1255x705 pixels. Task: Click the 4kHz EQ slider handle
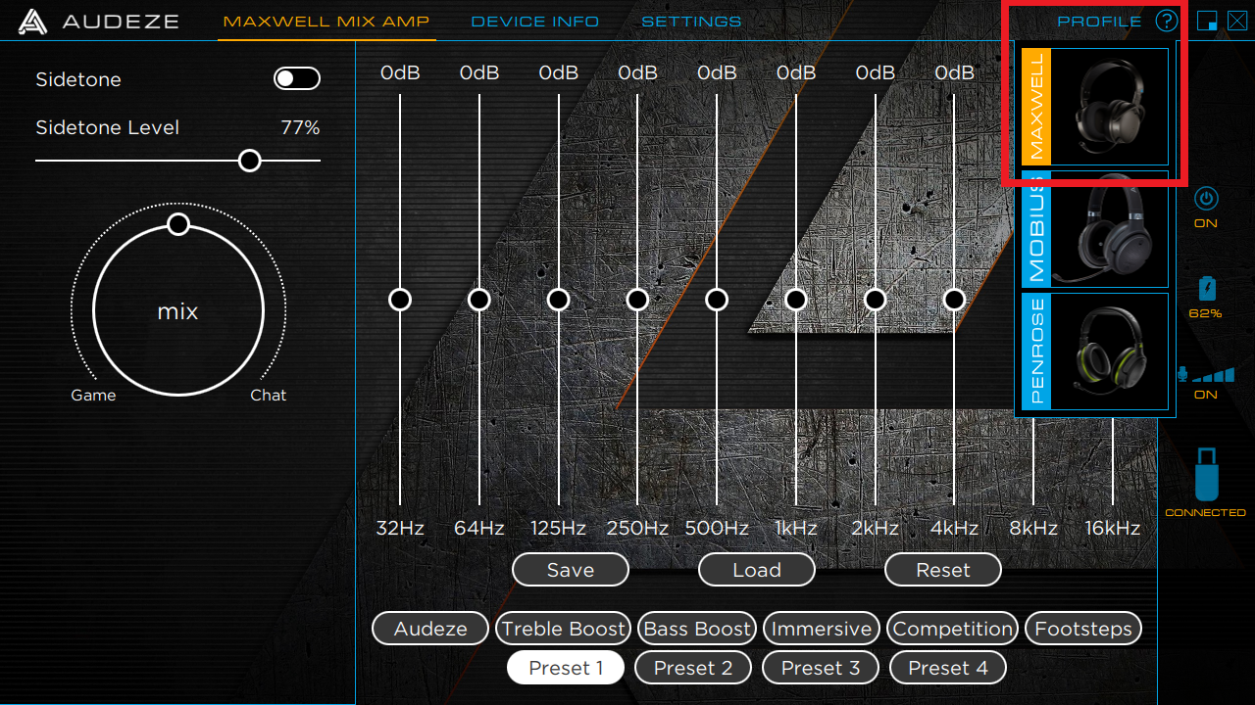[954, 299]
